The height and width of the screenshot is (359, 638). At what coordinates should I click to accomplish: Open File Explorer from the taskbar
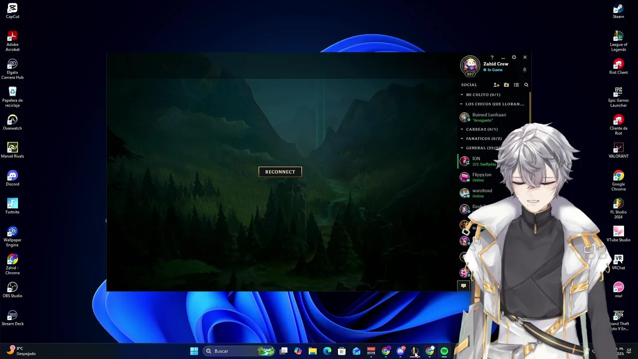tap(313, 351)
